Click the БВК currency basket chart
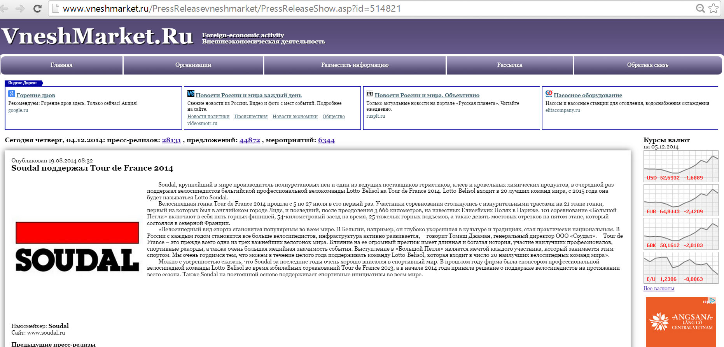 coord(681,234)
